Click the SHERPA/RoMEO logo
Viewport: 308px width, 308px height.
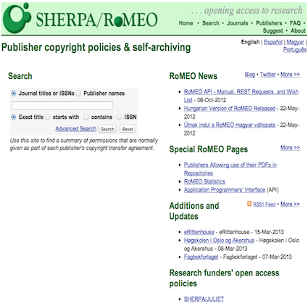(x=80, y=18)
